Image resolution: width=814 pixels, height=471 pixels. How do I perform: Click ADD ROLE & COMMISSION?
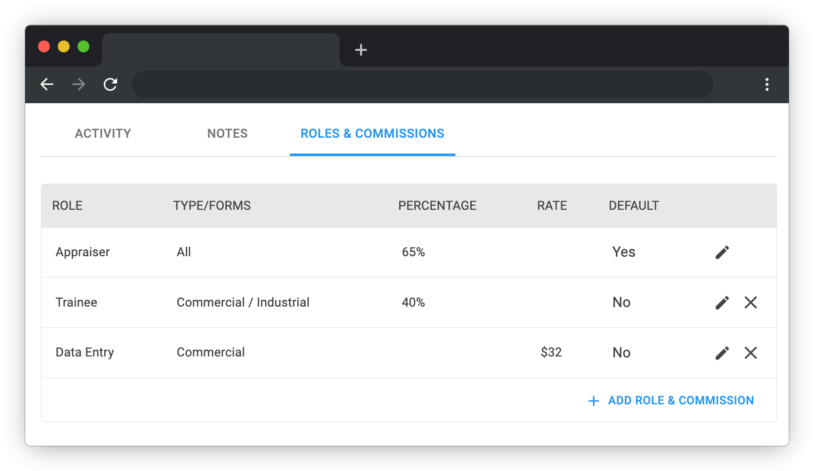(x=680, y=400)
